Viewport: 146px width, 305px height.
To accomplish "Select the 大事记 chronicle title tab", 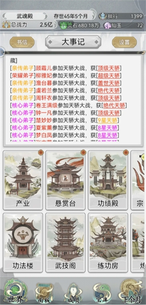I will point(73,42).
